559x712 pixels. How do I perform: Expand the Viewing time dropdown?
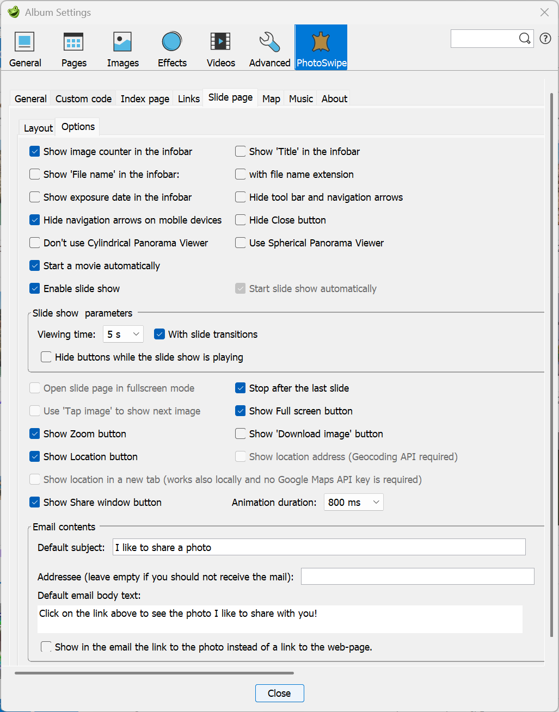123,335
